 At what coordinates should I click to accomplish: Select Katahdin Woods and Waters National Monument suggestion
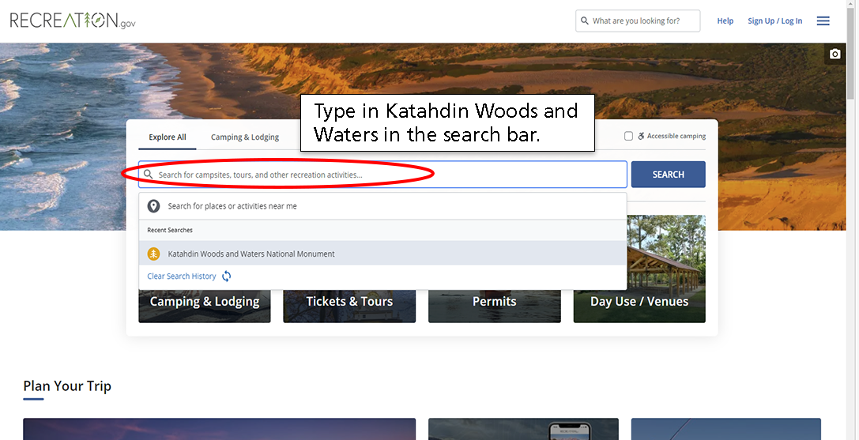(382, 254)
